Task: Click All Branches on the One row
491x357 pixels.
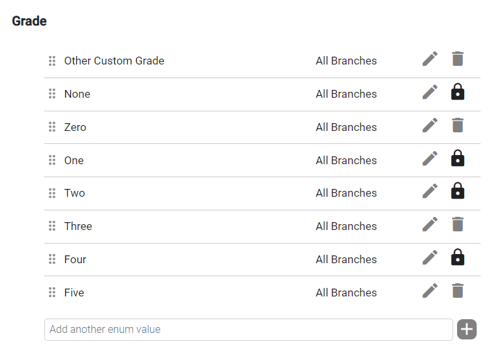Action: point(346,160)
